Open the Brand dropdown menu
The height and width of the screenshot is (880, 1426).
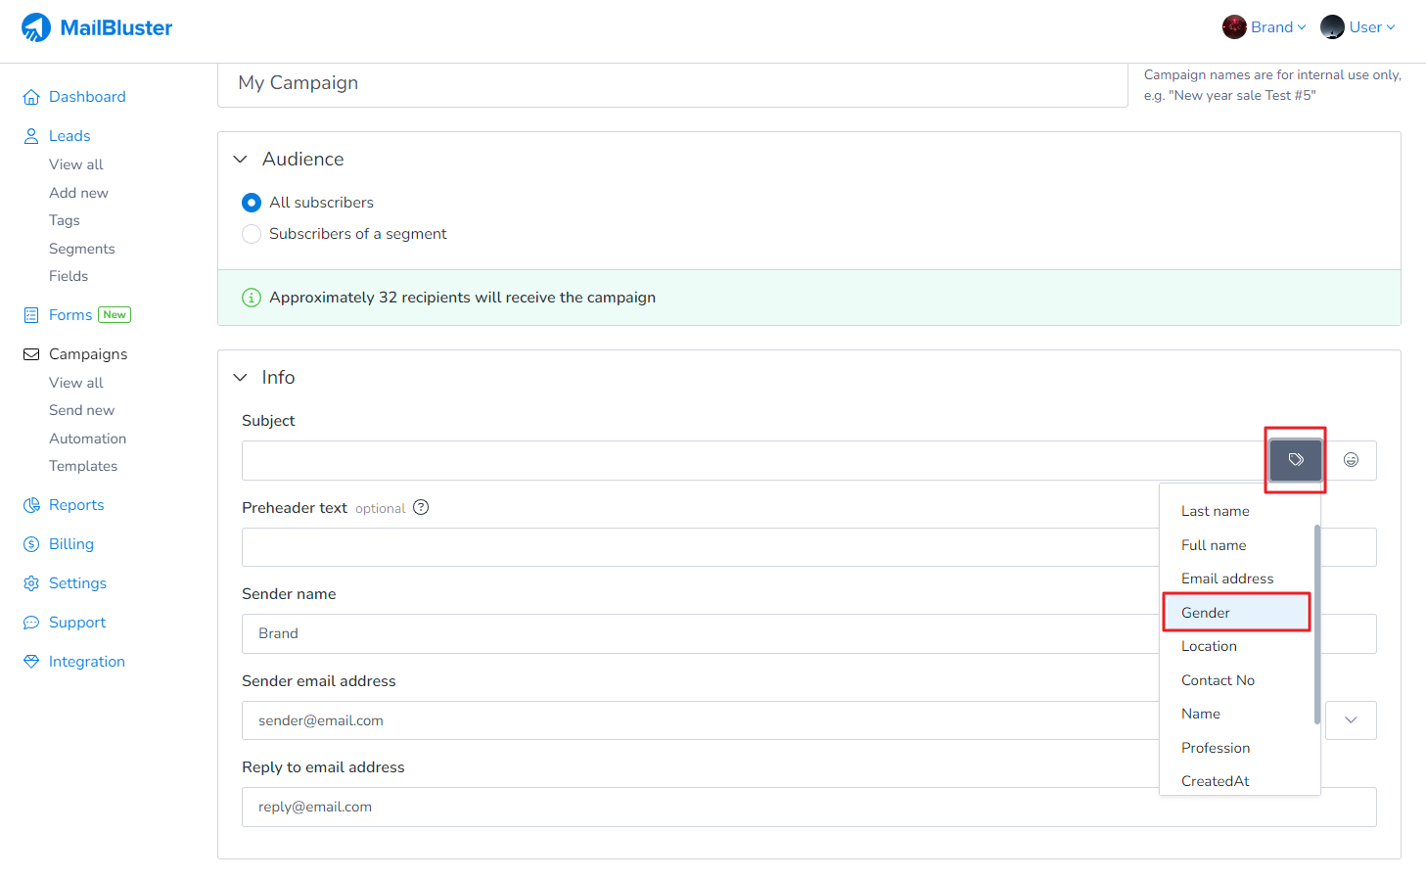(1265, 27)
